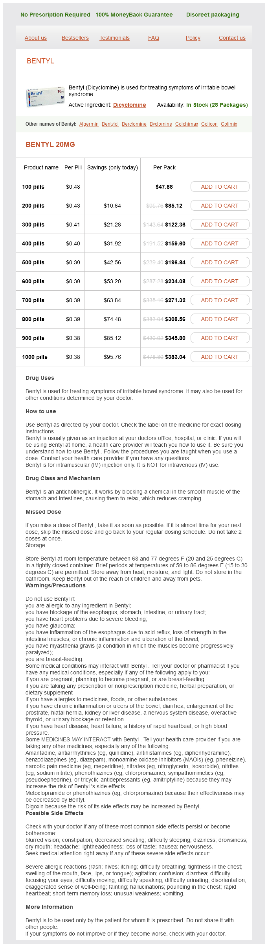268x947 pixels.
Task: Add 300 pills pack to cart
Action: 220,225
